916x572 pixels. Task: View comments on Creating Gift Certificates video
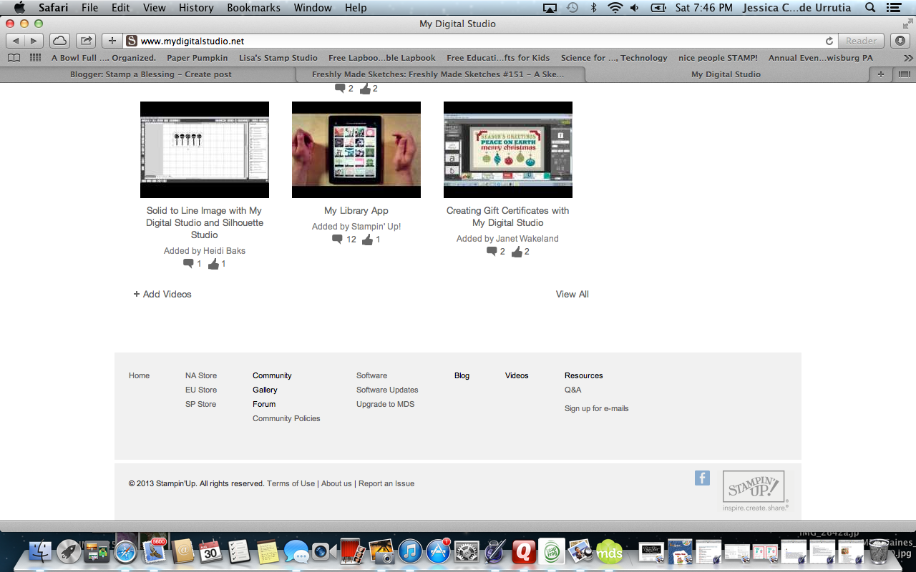coord(492,252)
